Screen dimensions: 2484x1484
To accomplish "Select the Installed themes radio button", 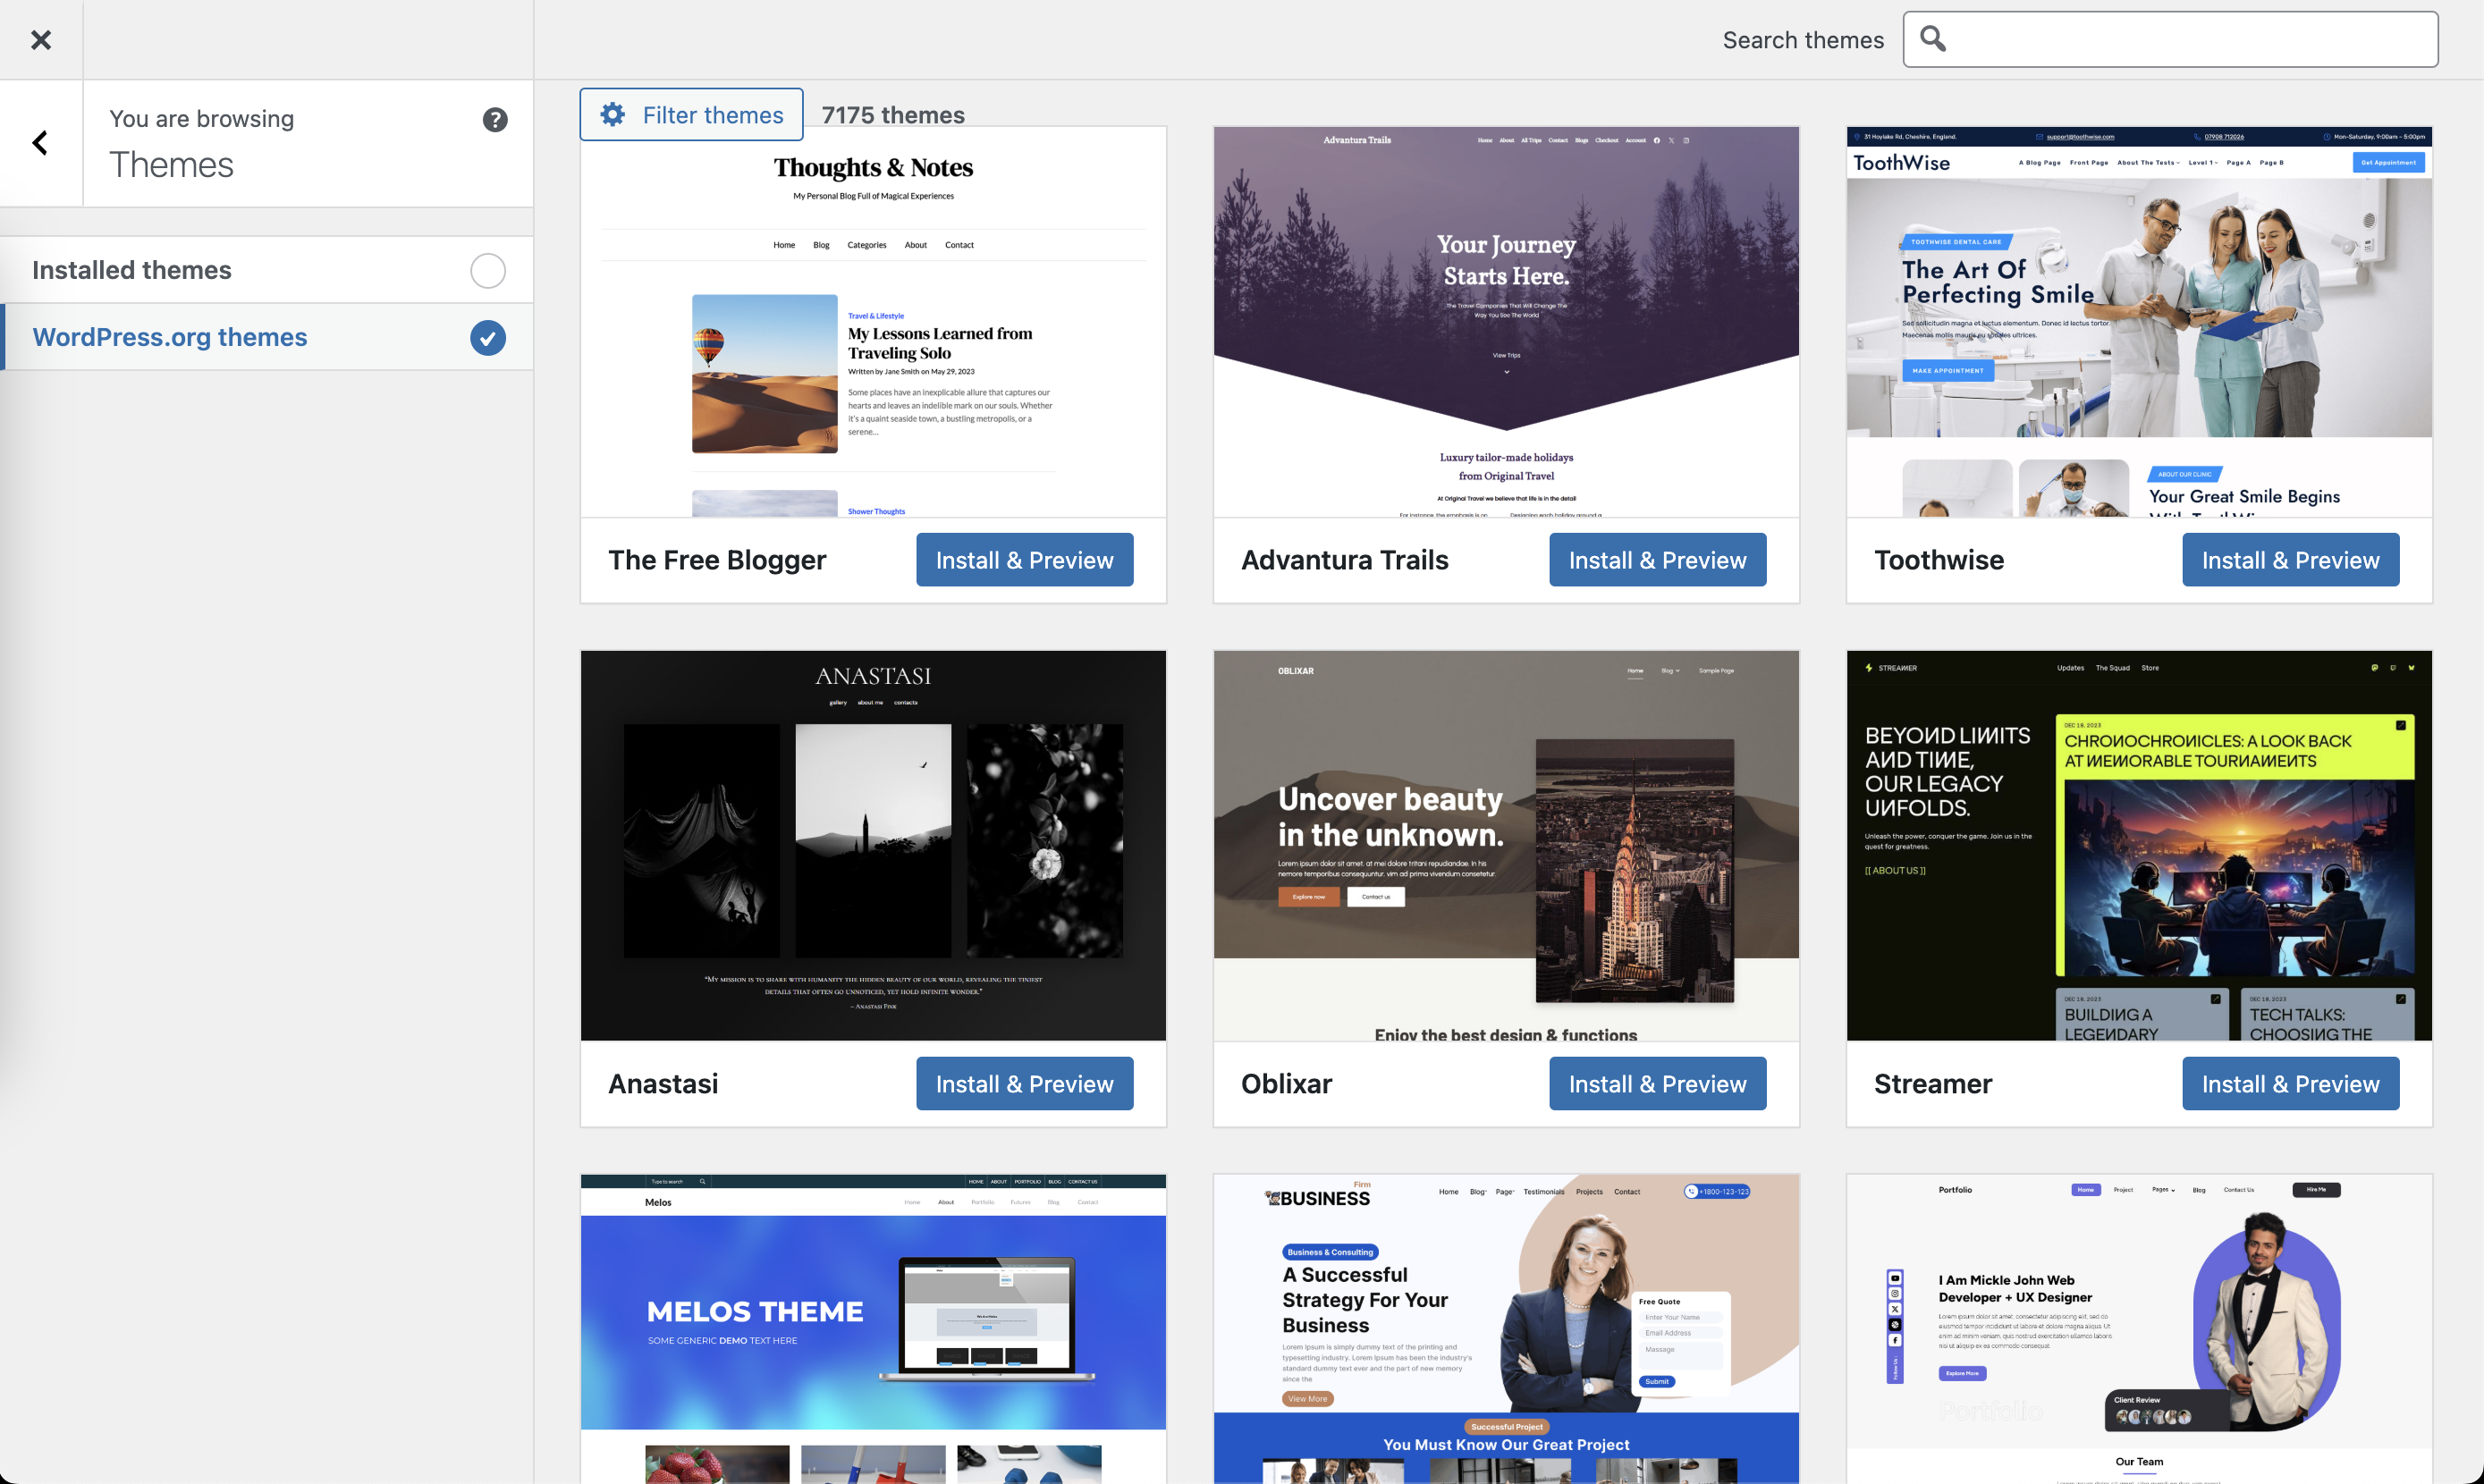I will coord(488,270).
